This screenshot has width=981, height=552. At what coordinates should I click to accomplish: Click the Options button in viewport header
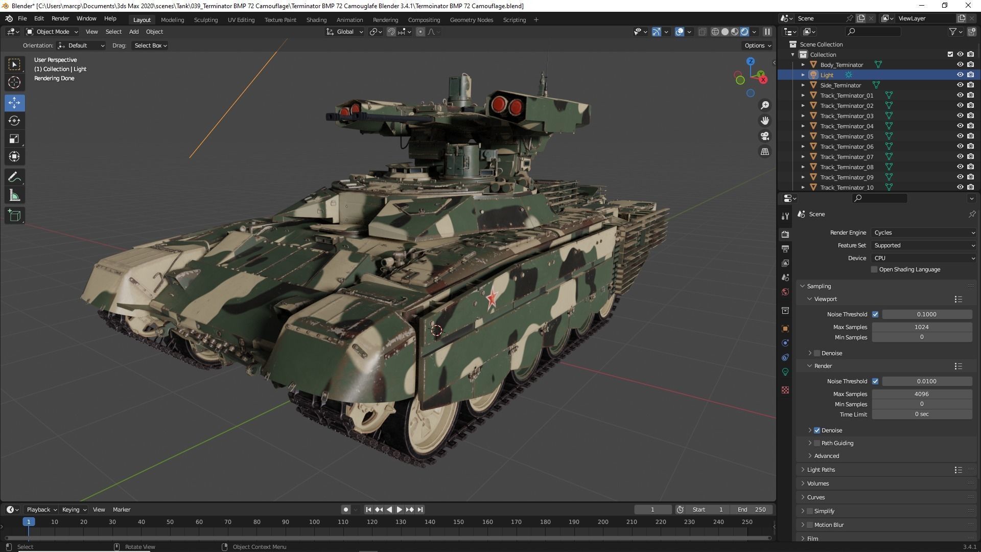pos(757,45)
